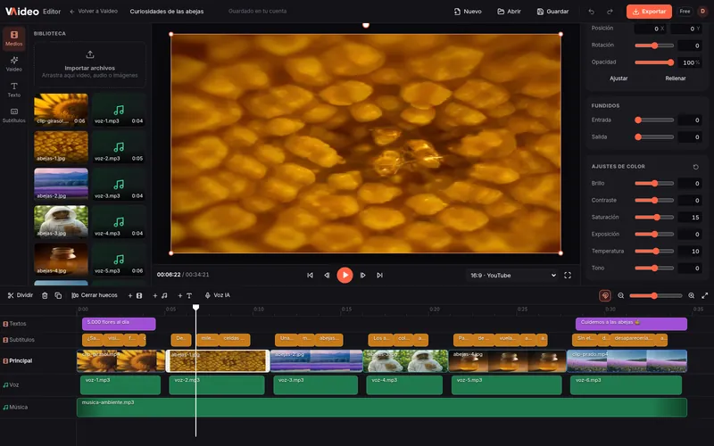Add a text track icon

click(x=185, y=296)
